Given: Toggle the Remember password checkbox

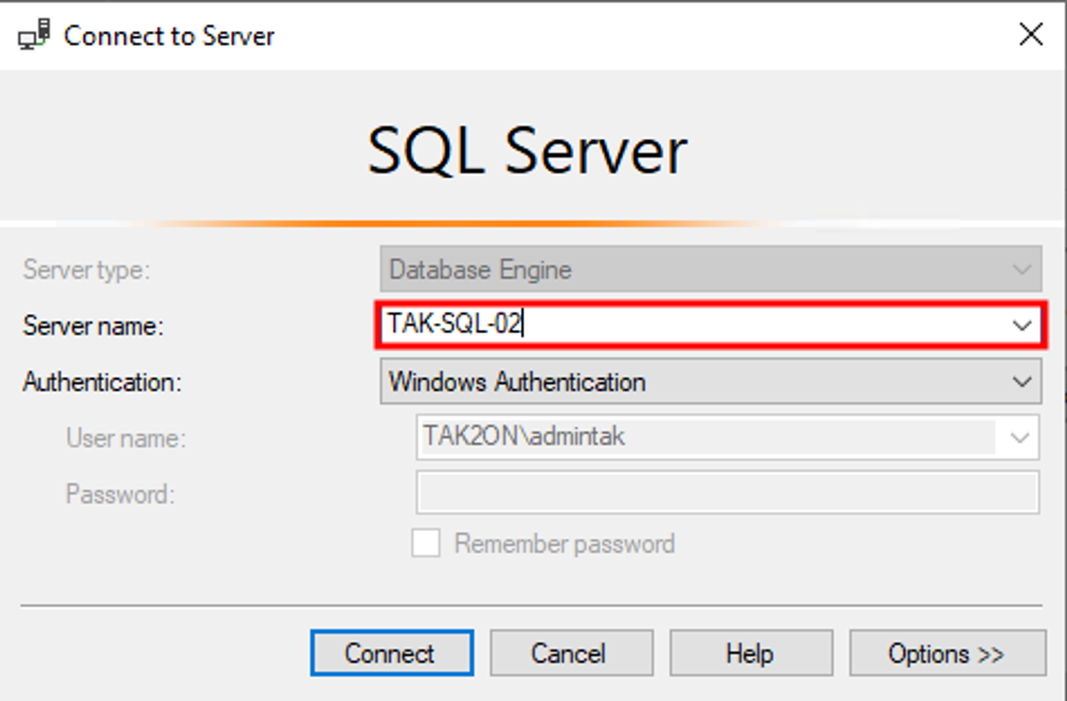Looking at the screenshot, I should (x=426, y=544).
